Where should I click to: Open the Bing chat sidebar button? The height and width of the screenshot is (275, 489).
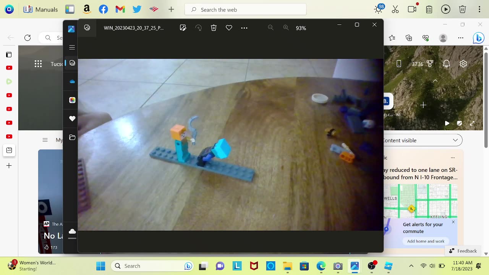click(478, 38)
